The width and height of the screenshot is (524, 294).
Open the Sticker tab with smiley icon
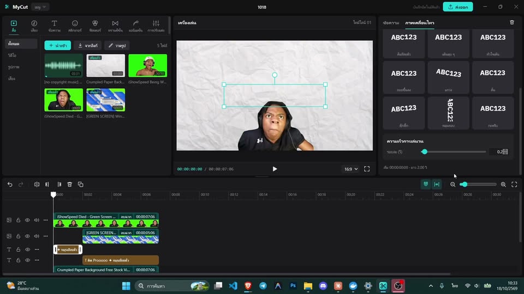tap(75, 26)
